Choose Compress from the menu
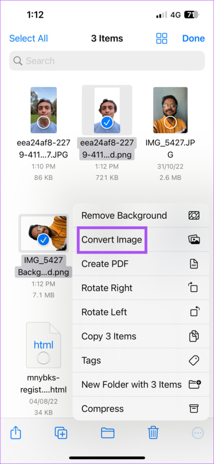This screenshot has width=214, height=464. click(x=141, y=409)
